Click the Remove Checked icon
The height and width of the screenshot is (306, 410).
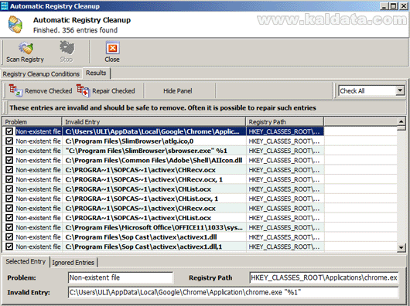click(x=15, y=90)
